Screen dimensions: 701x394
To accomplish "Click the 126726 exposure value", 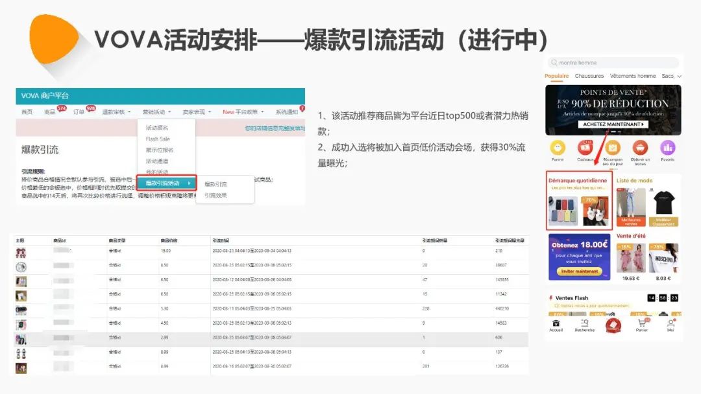I will (x=502, y=366).
